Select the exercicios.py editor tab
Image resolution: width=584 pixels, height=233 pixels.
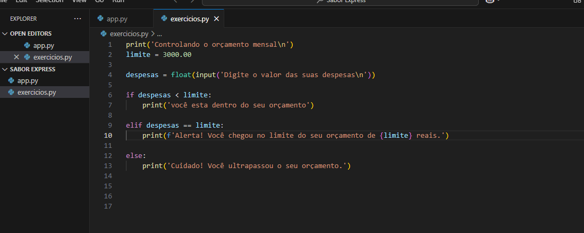click(x=189, y=19)
